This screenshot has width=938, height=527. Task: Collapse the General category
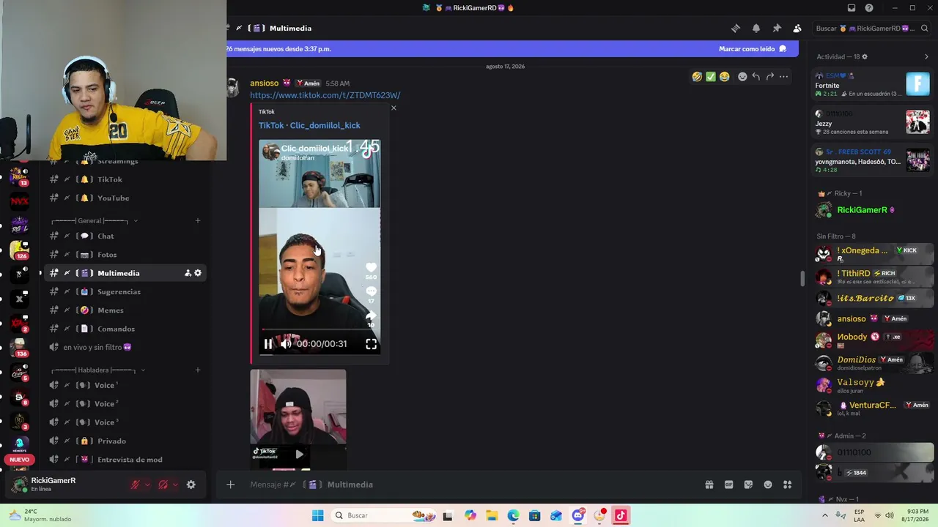pyautogui.click(x=94, y=221)
